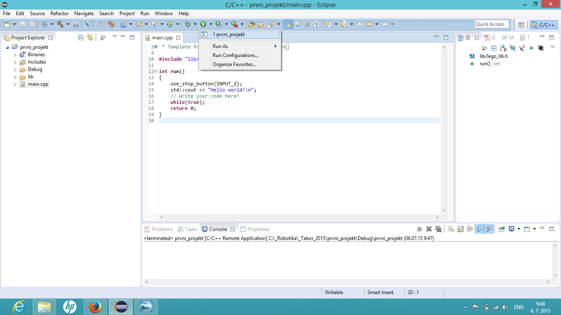Expand the Binaries tree node
Image resolution: width=561 pixels, height=315 pixels.
[x=16, y=55]
